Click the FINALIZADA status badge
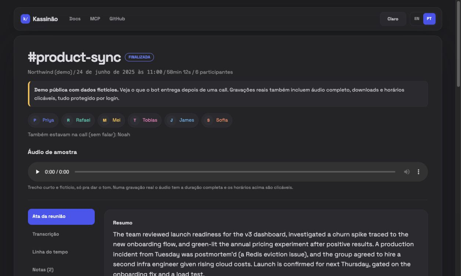 pos(139,57)
